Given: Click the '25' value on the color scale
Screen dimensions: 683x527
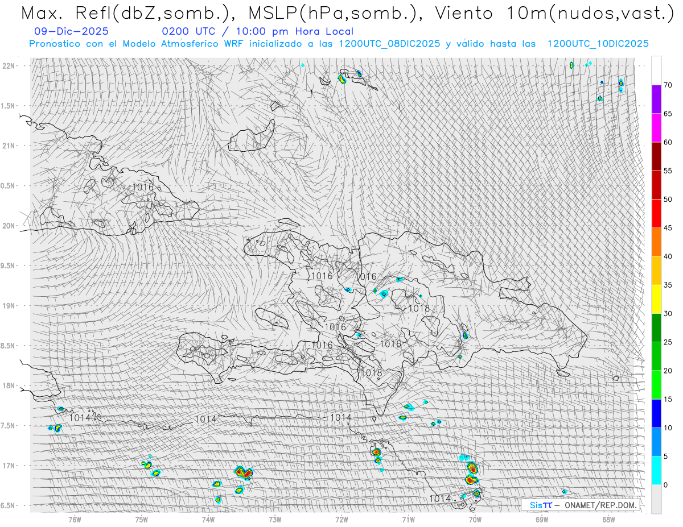Looking at the screenshot, I should (x=668, y=342).
